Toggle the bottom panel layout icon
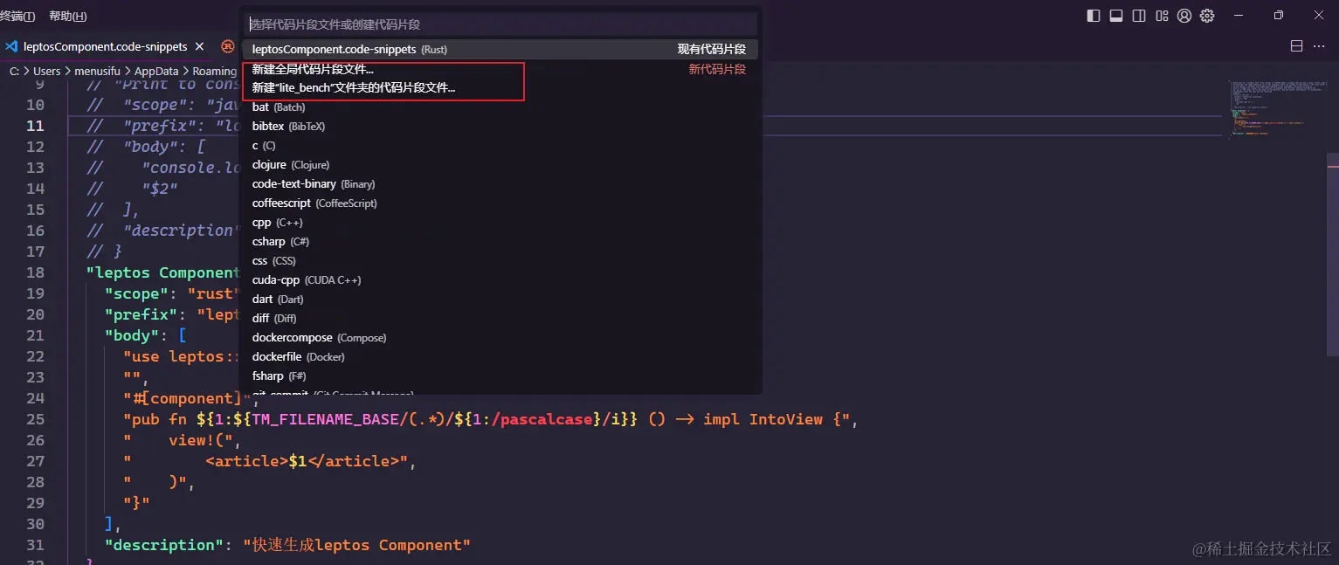The width and height of the screenshot is (1339, 565). pyautogui.click(x=1116, y=16)
